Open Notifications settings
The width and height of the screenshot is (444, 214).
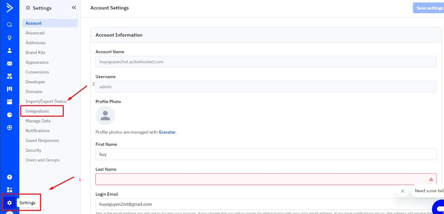pos(38,131)
